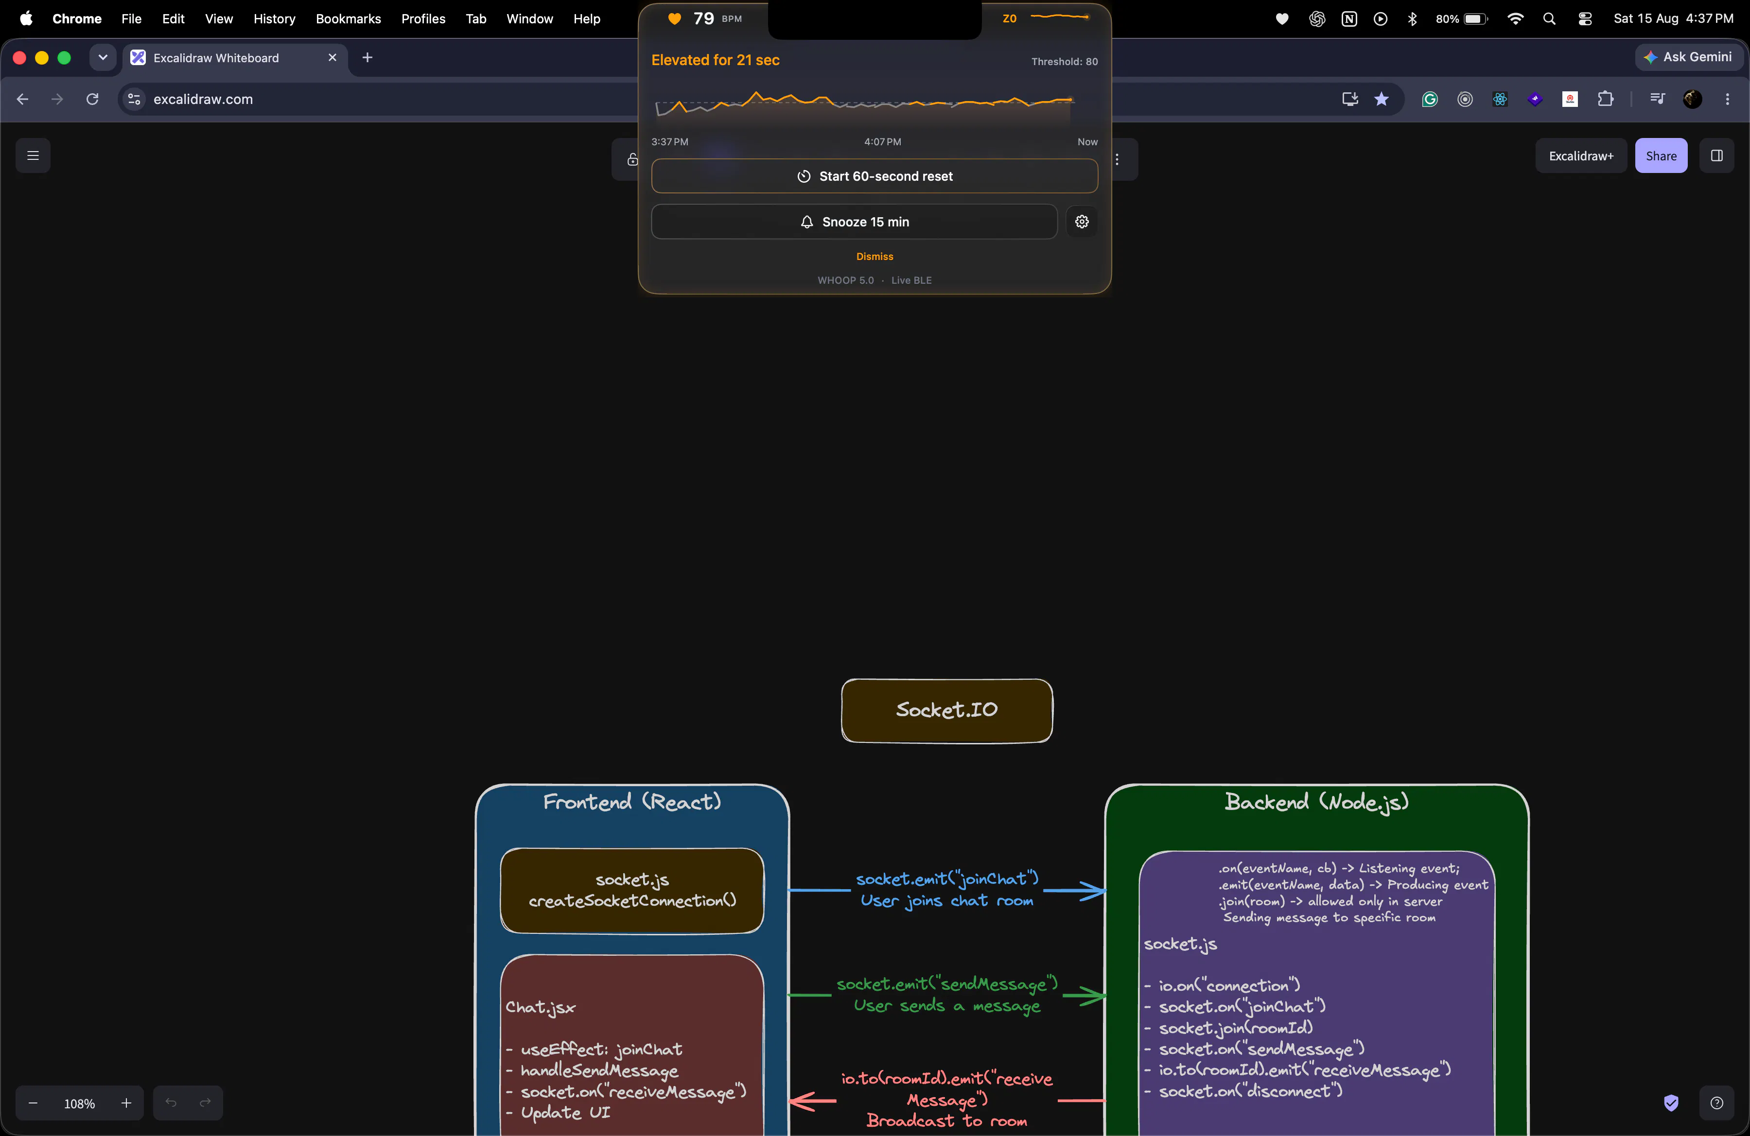Open the Excalidraw+ link button
Screen dimensions: 1750x1136
click(x=1581, y=156)
